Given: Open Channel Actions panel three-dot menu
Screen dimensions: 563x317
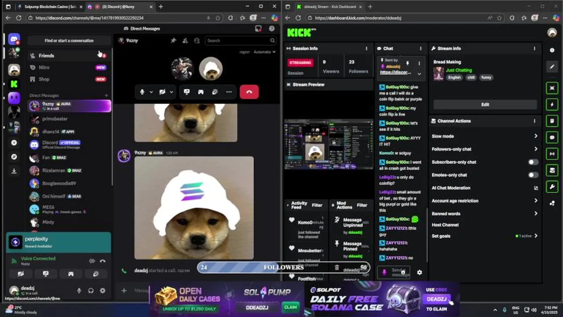Looking at the screenshot, I should [x=534, y=121].
